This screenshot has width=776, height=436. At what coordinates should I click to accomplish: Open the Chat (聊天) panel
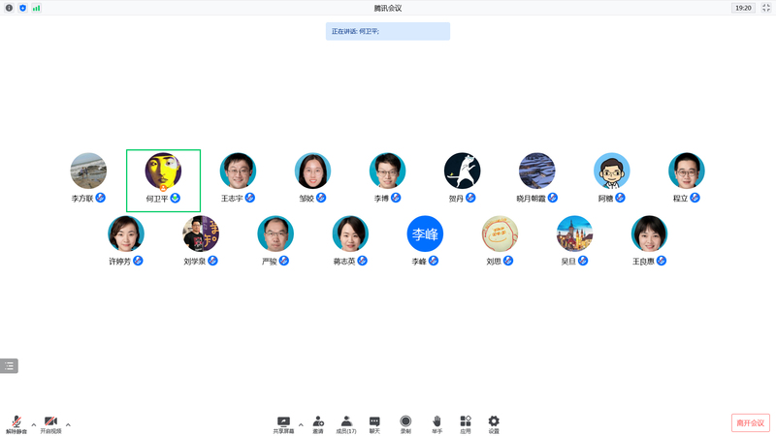pyautogui.click(x=374, y=421)
